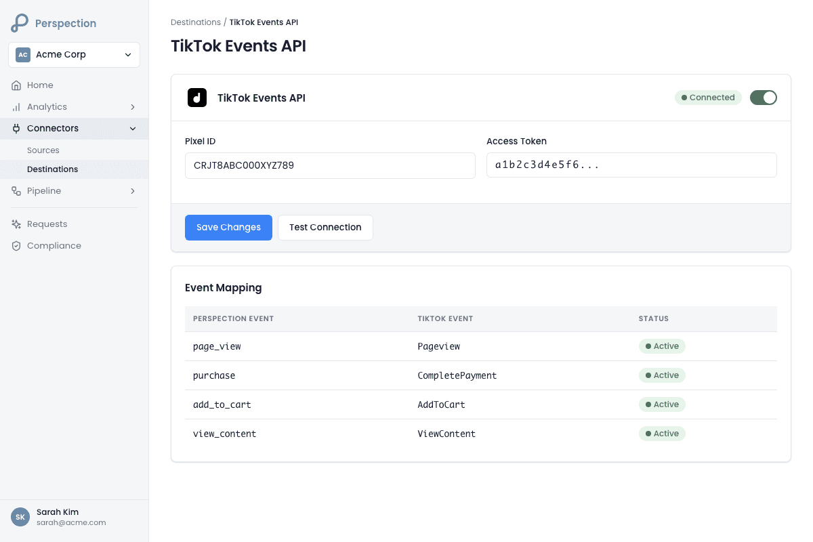Click the Perspection brand name
The height and width of the screenshot is (542, 813).
[66, 23]
